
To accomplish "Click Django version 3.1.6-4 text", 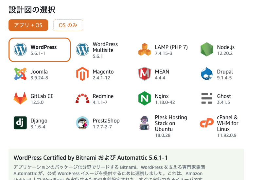I will pyautogui.click(x=38, y=127).
